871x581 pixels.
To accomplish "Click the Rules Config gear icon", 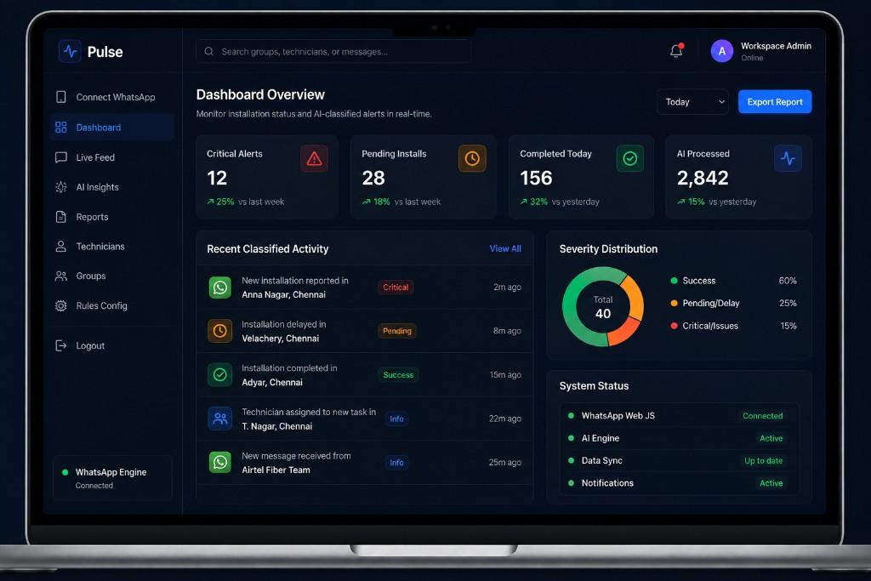I will click(61, 305).
